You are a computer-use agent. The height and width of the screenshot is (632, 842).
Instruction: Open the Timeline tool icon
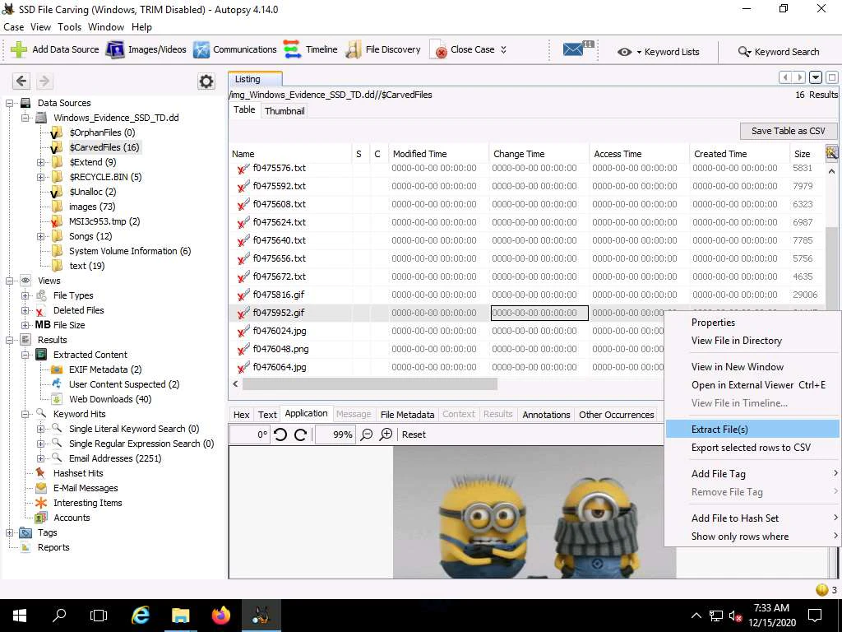292,49
